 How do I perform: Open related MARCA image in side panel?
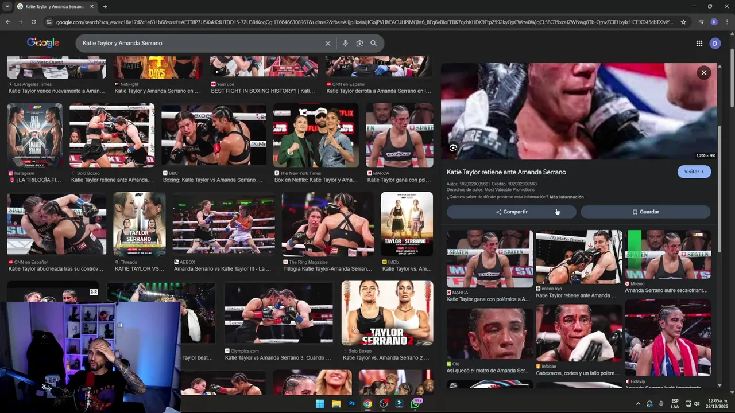click(x=490, y=259)
